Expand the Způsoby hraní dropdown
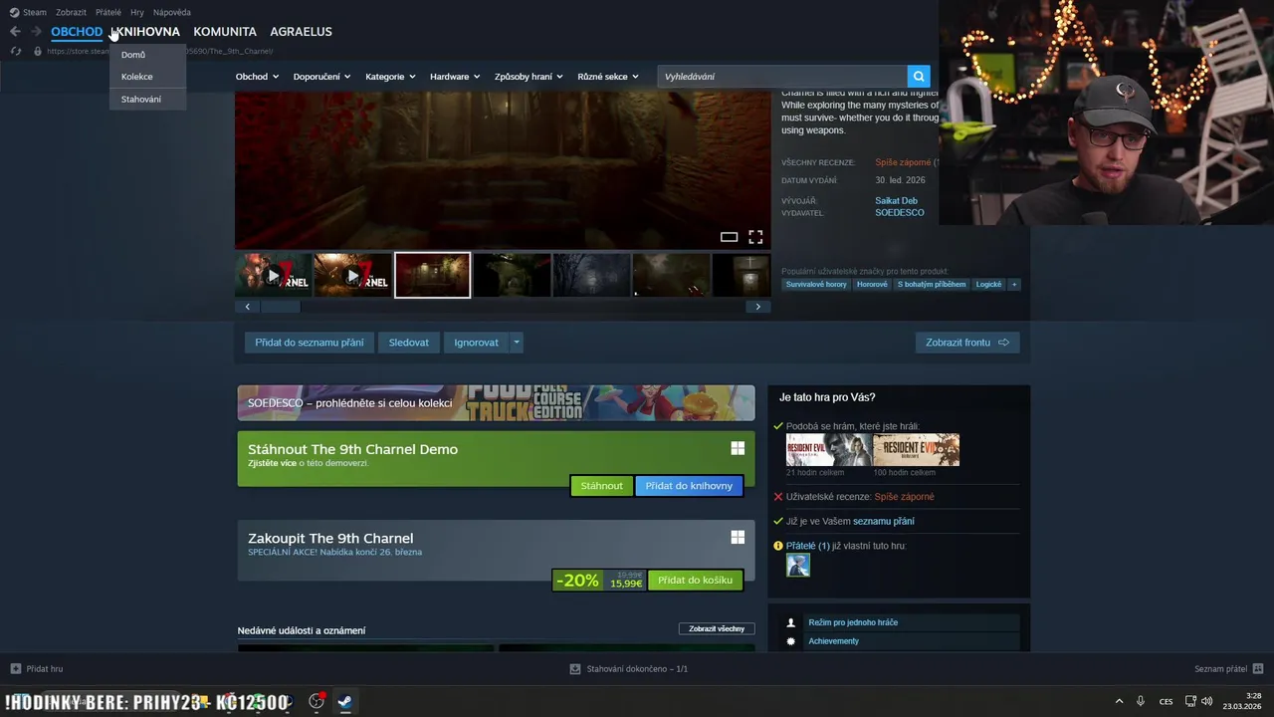 click(x=529, y=77)
